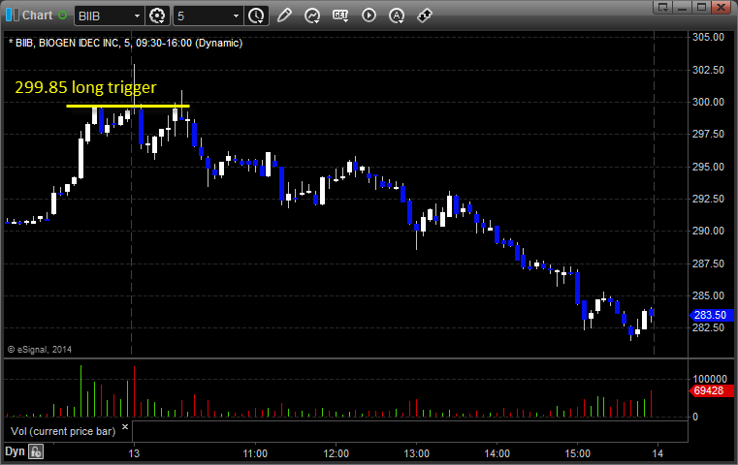The width and height of the screenshot is (738, 465).
Task: Click the Dyn time template label
Action: point(15,451)
